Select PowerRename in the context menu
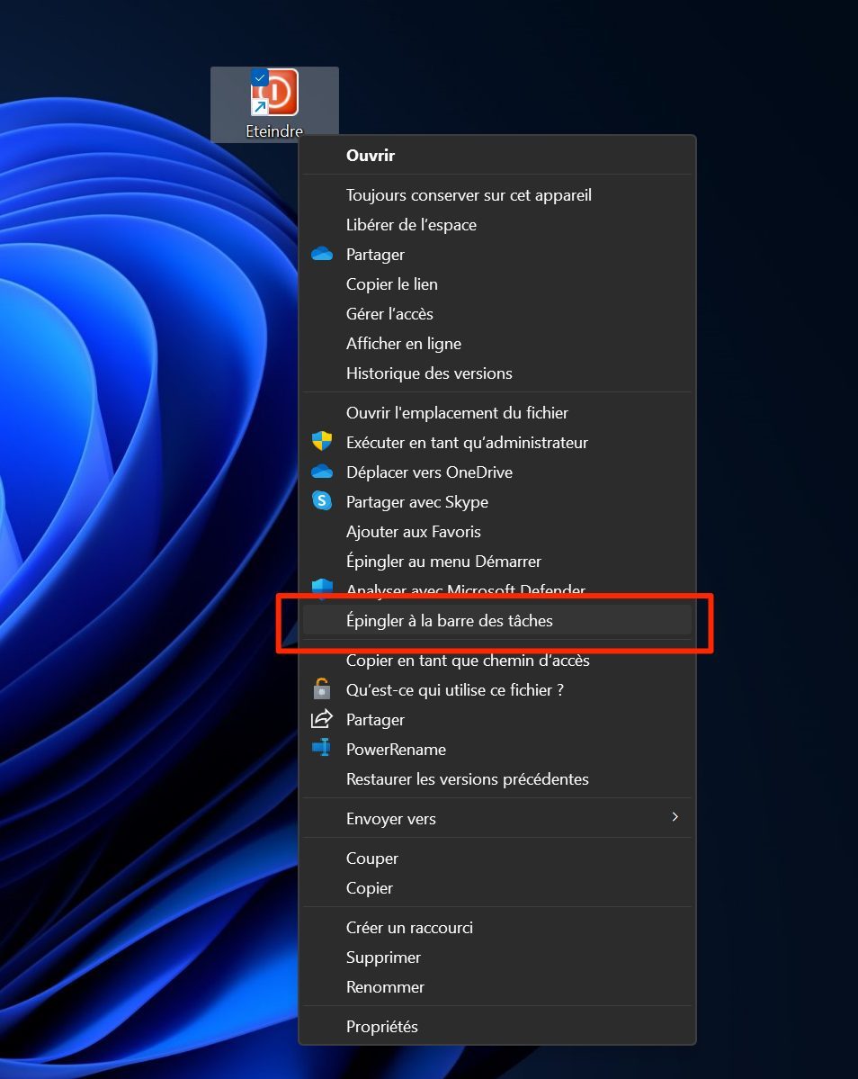Viewport: 858px width, 1079px height. click(497, 749)
